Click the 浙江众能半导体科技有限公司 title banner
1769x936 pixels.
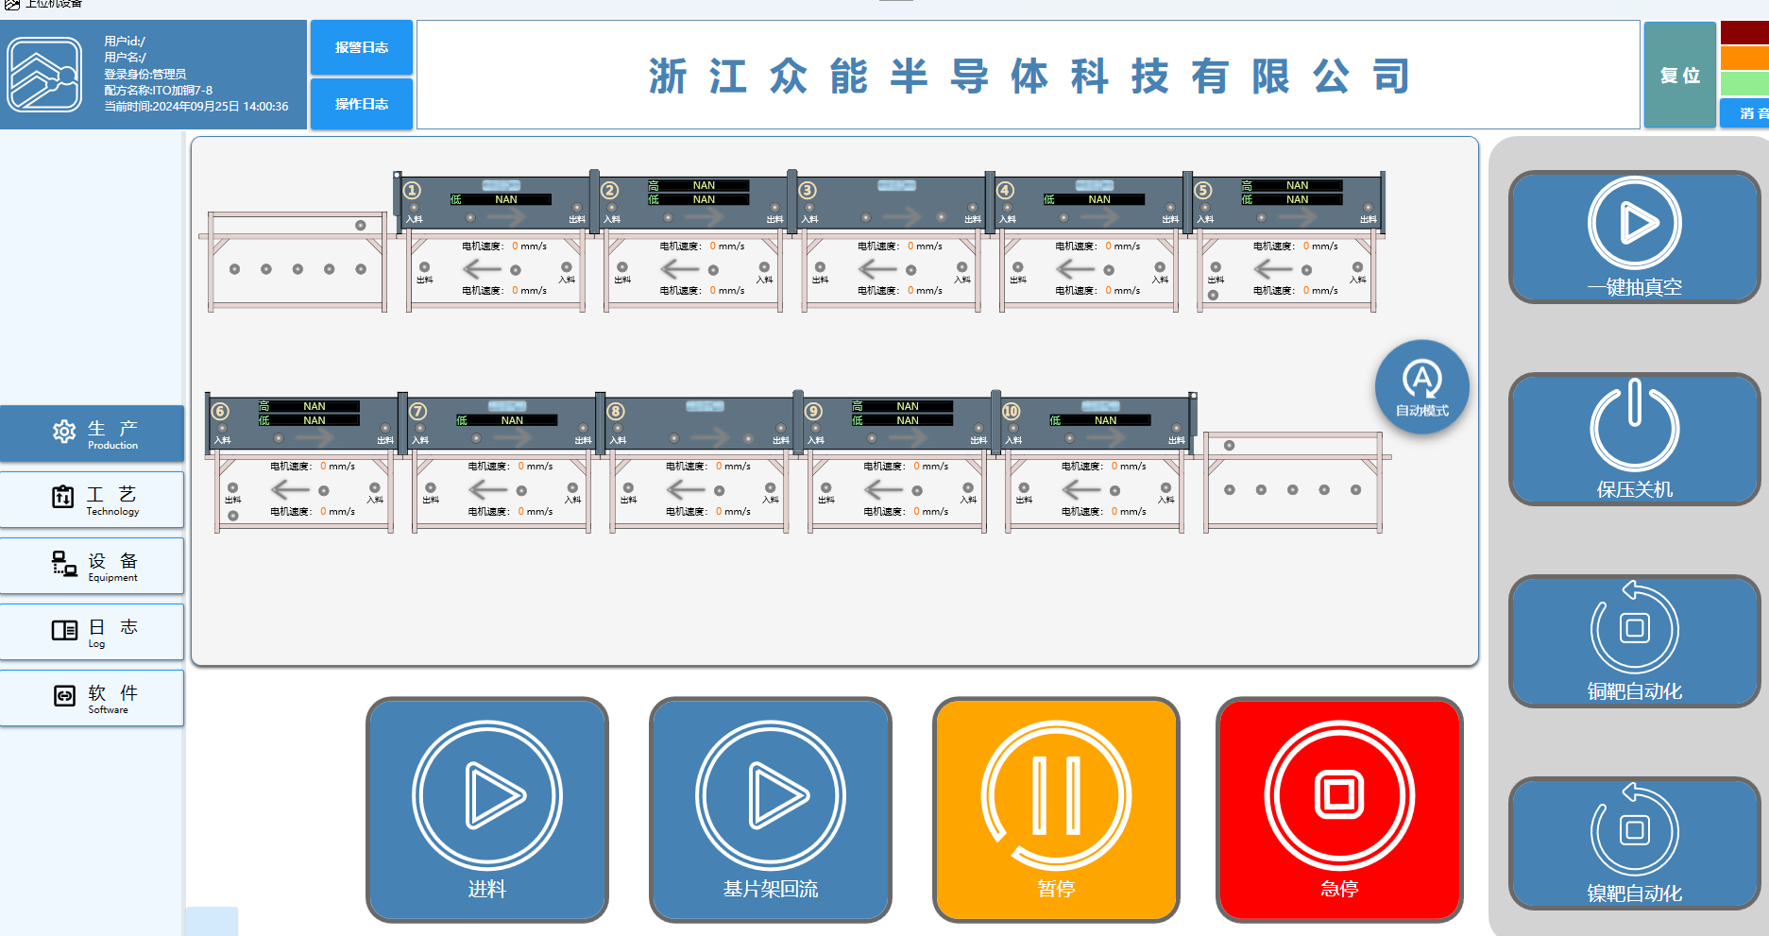point(1029,76)
